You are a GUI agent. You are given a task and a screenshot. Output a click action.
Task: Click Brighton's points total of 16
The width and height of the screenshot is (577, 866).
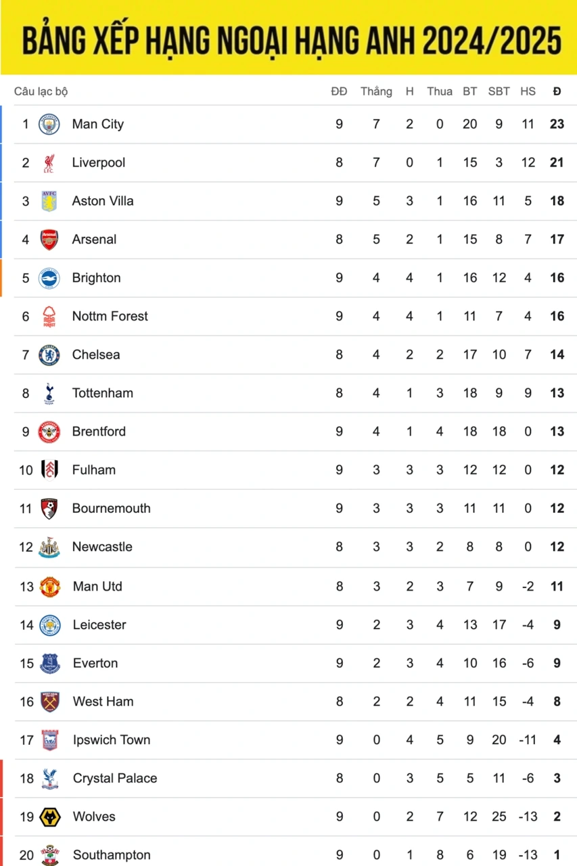tap(557, 278)
